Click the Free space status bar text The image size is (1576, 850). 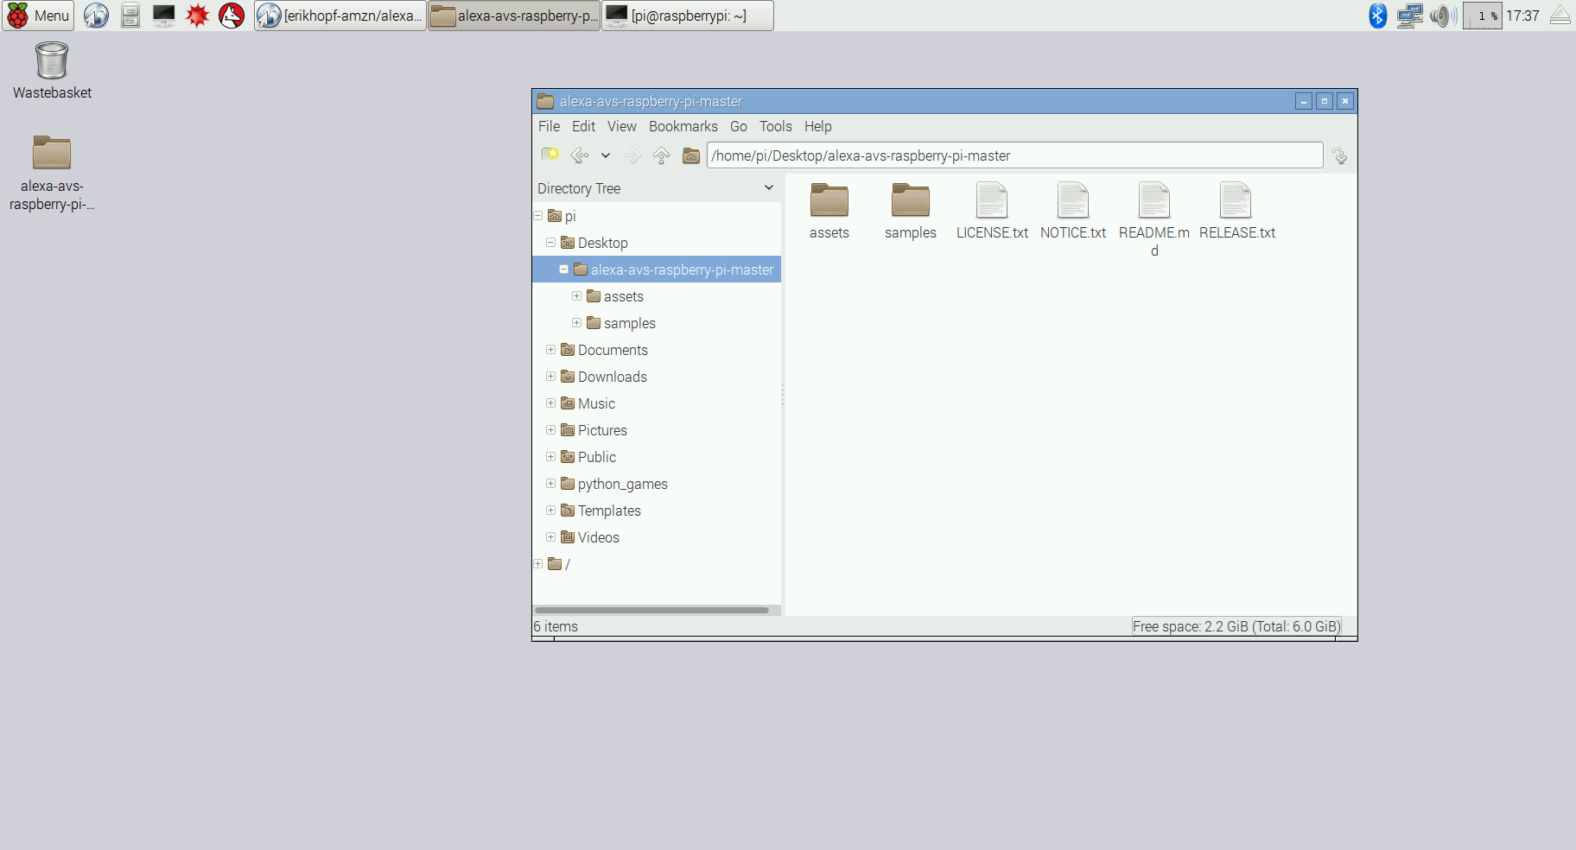click(1236, 626)
